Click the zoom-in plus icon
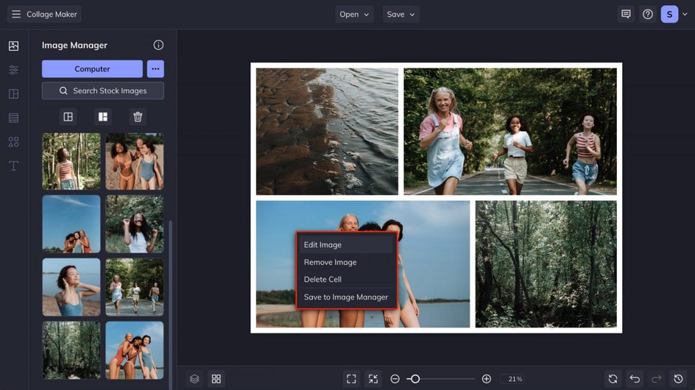Viewport: 695px width, 390px height. tap(486, 379)
